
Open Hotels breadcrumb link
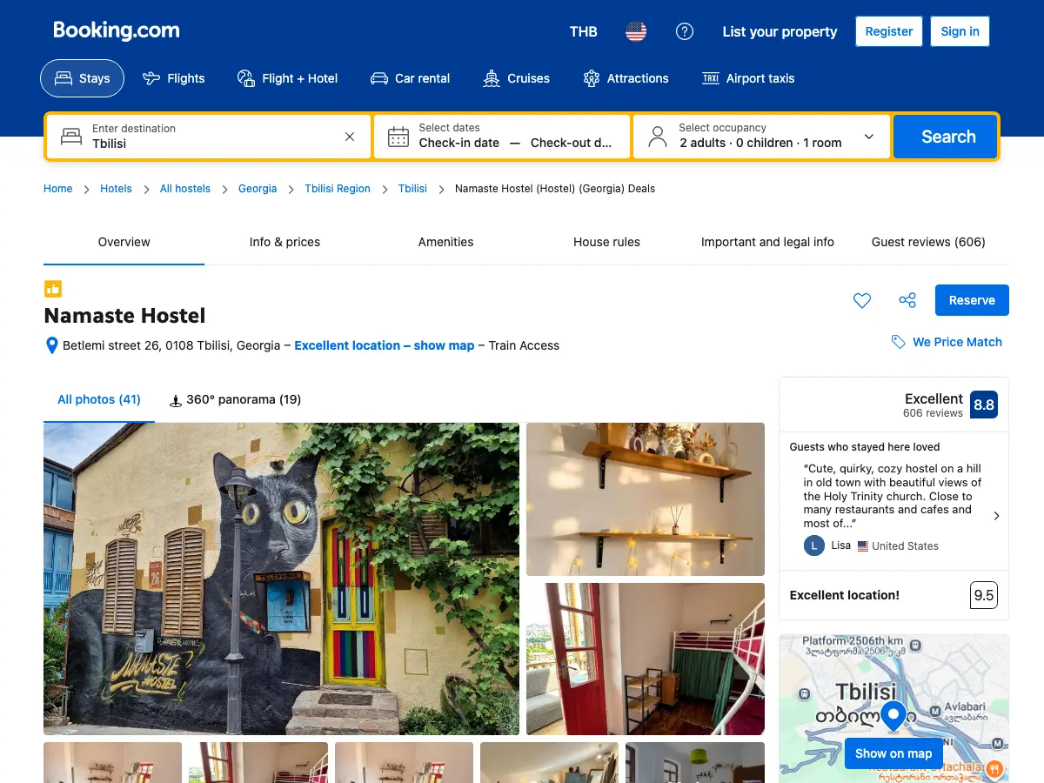(116, 189)
